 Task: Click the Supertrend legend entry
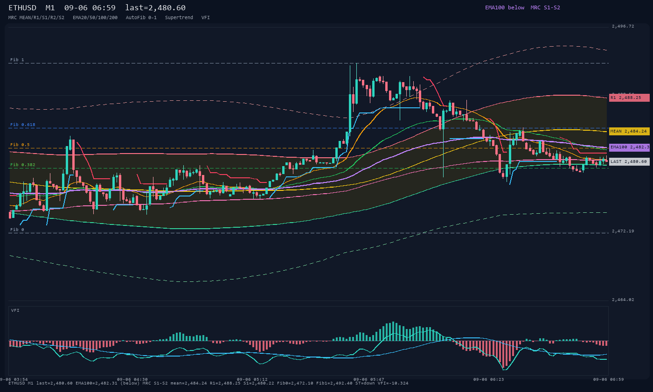(x=179, y=18)
